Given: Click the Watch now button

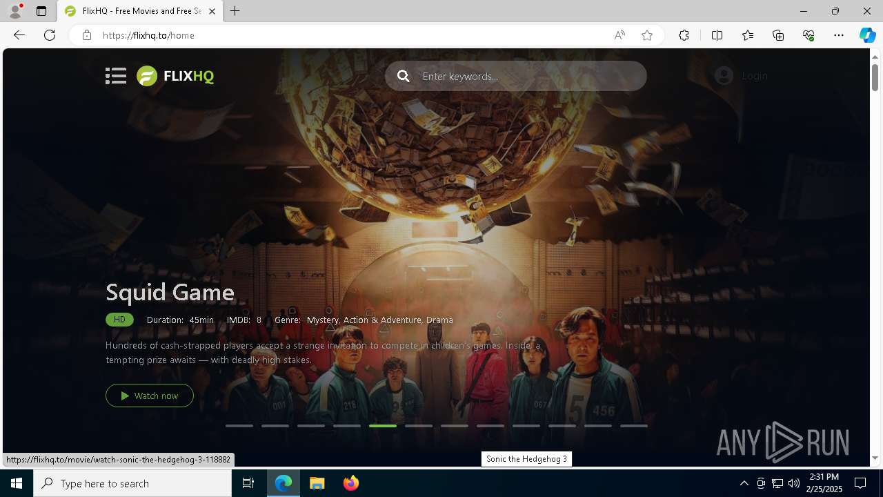Looking at the screenshot, I should tap(150, 396).
